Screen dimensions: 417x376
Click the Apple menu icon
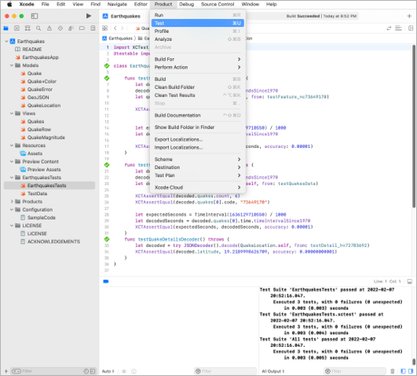coord(9,4)
